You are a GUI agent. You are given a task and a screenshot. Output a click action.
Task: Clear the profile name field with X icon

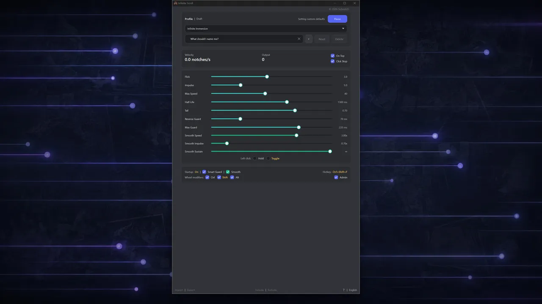pos(299,39)
